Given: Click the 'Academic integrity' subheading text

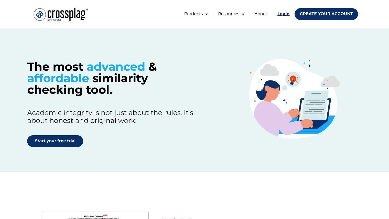Looking at the screenshot, I should click(x=110, y=117).
